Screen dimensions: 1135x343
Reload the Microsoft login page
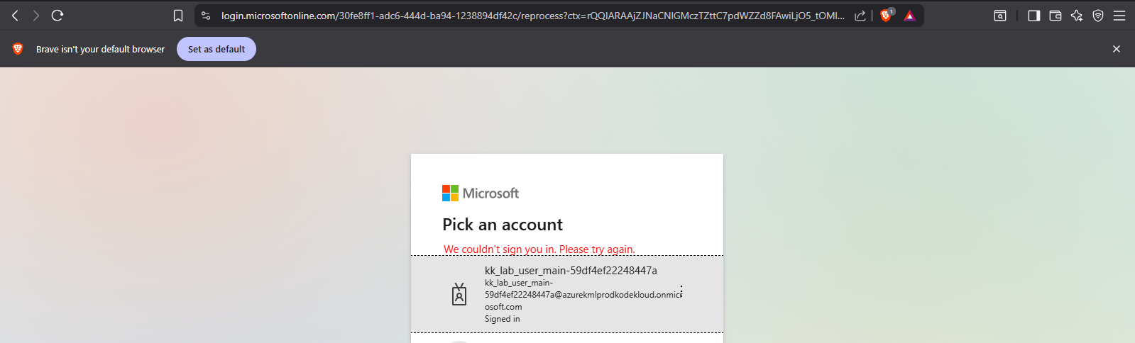[57, 16]
